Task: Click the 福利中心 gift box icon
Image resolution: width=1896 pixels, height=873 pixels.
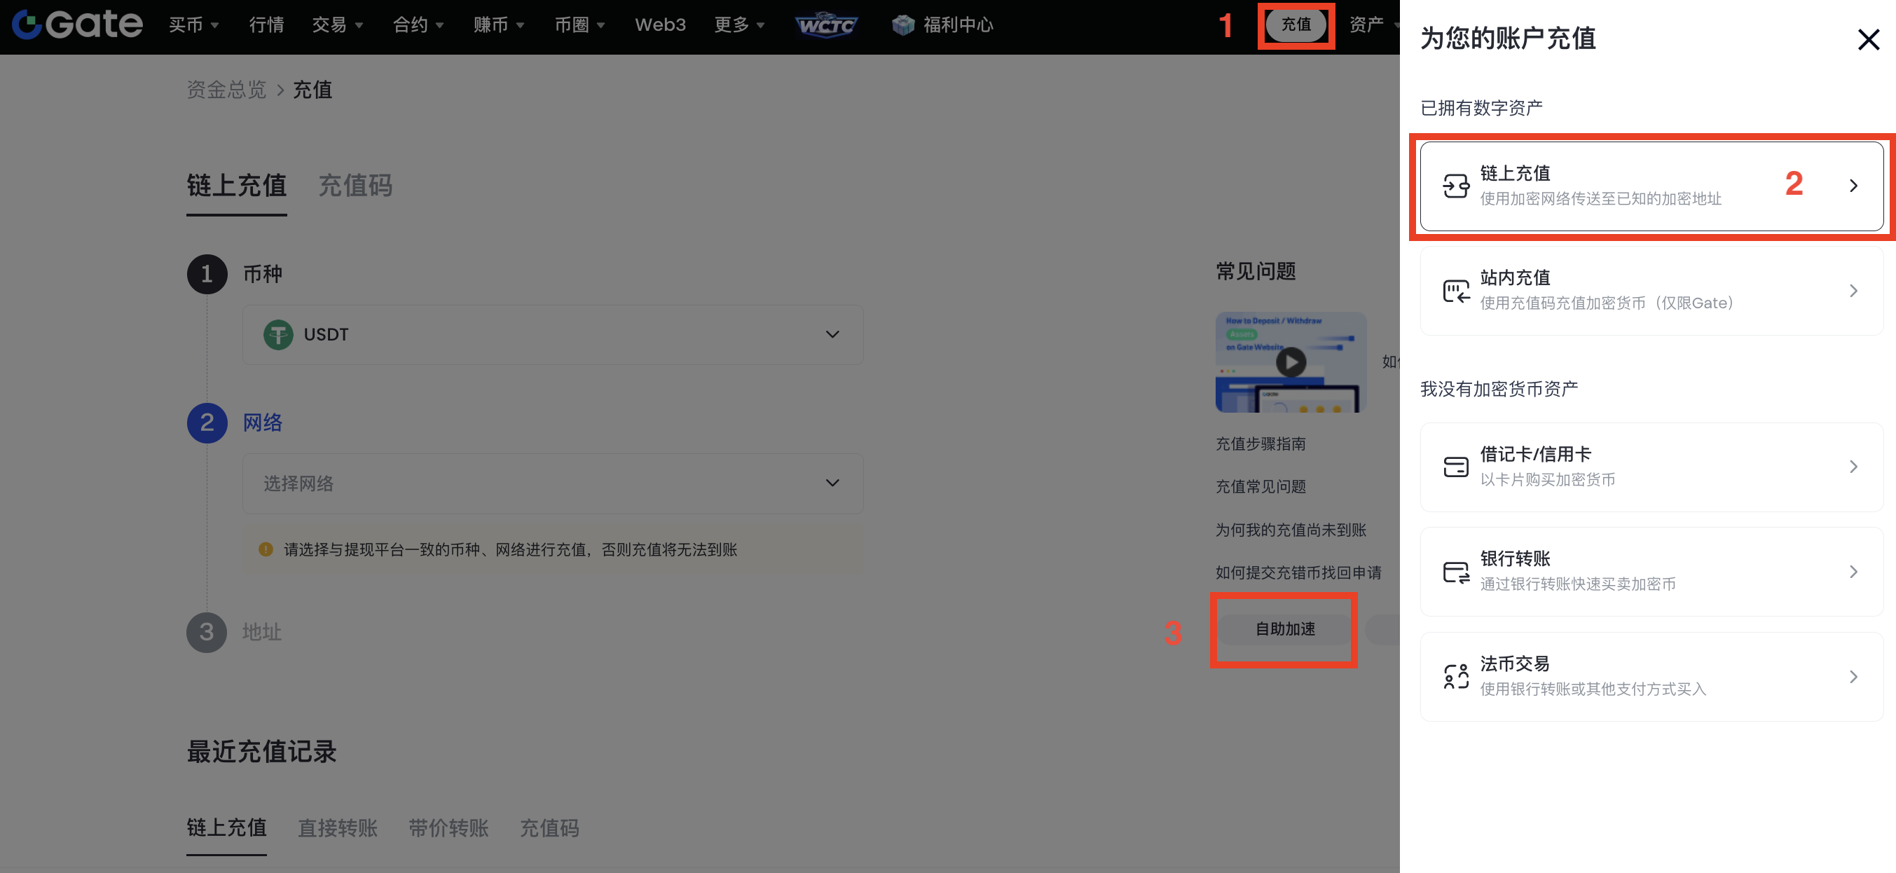Action: pos(902,25)
